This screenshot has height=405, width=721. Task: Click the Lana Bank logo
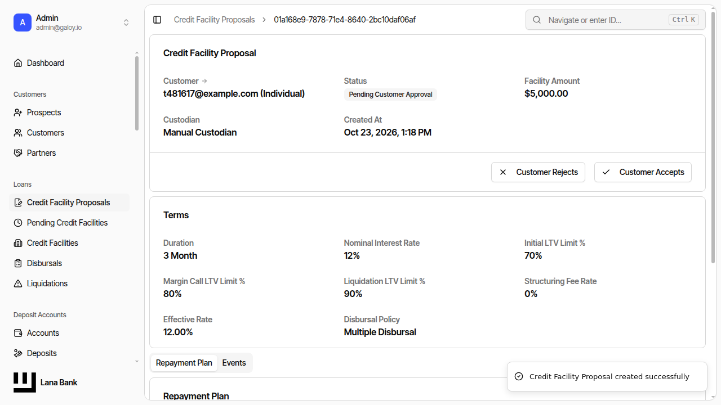pyautogui.click(x=45, y=382)
